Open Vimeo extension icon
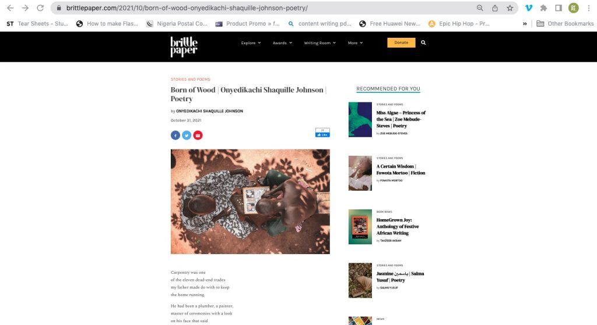 (529, 8)
